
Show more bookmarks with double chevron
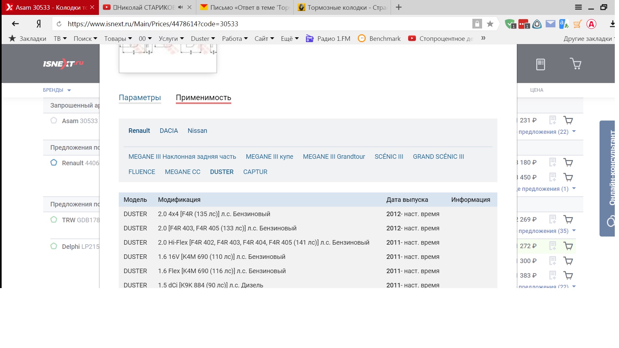pyautogui.click(x=483, y=38)
